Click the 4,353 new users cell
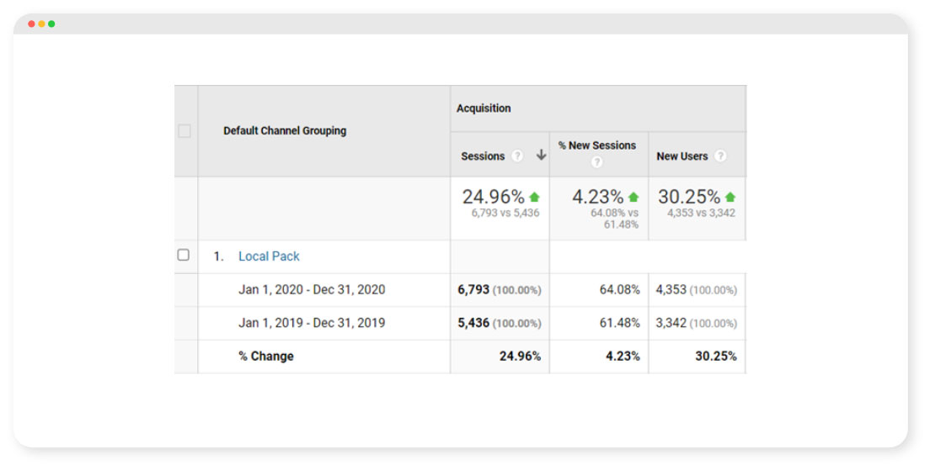Screen dimensions: 930x470 697,289
